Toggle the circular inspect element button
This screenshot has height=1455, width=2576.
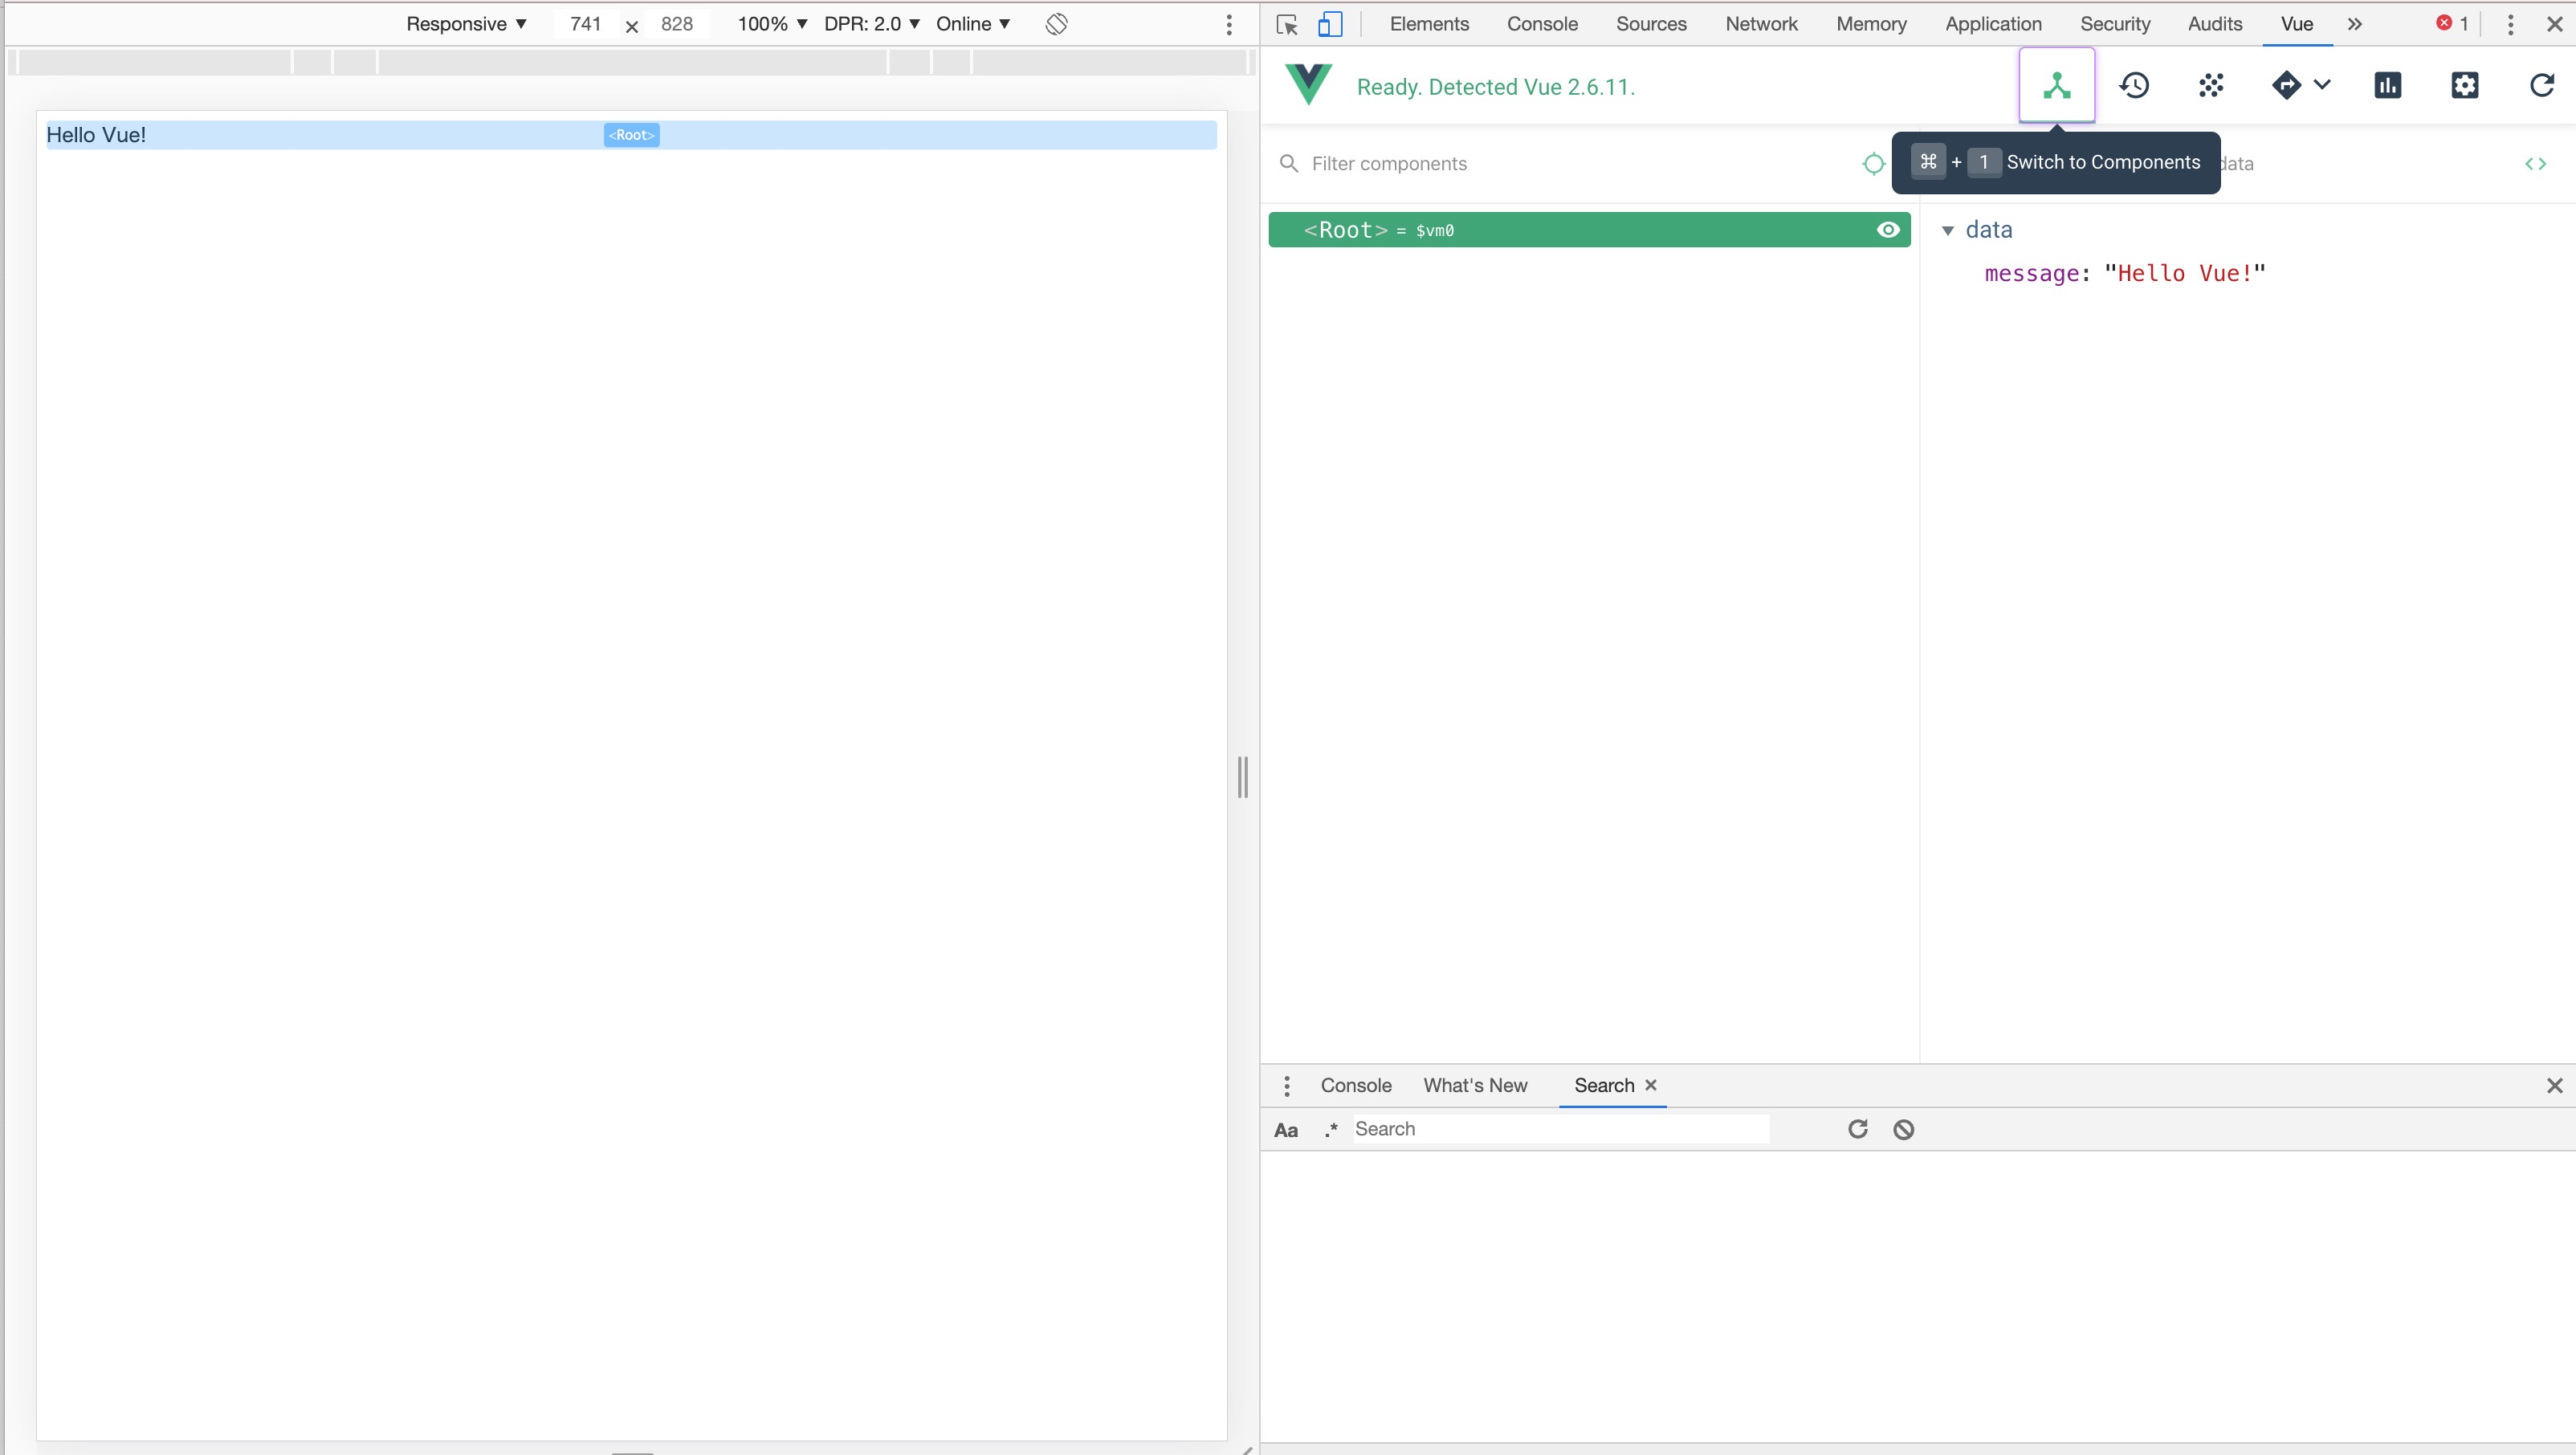coord(1873,163)
